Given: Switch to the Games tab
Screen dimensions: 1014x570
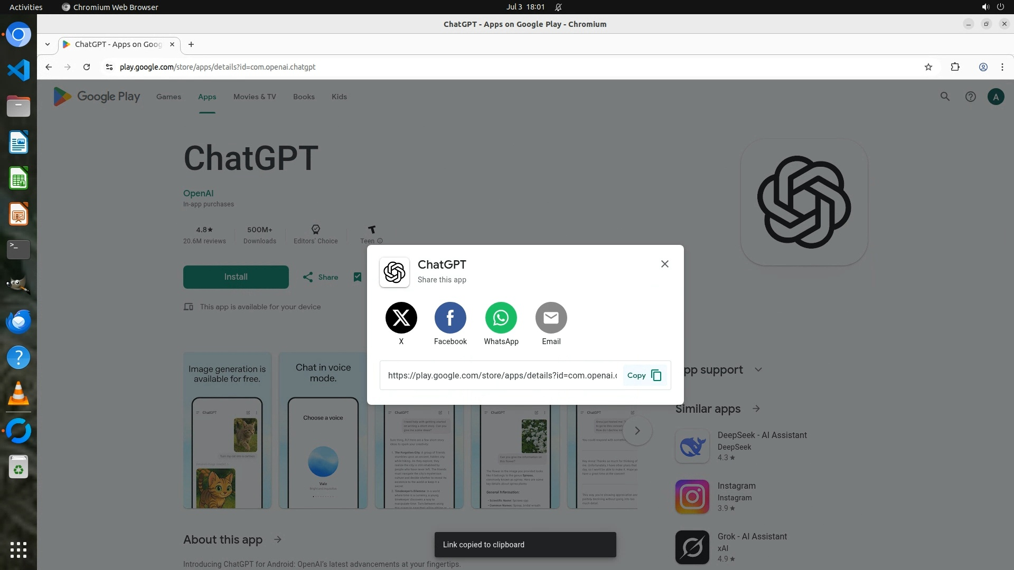Looking at the screenshot, I should [168, 97].
